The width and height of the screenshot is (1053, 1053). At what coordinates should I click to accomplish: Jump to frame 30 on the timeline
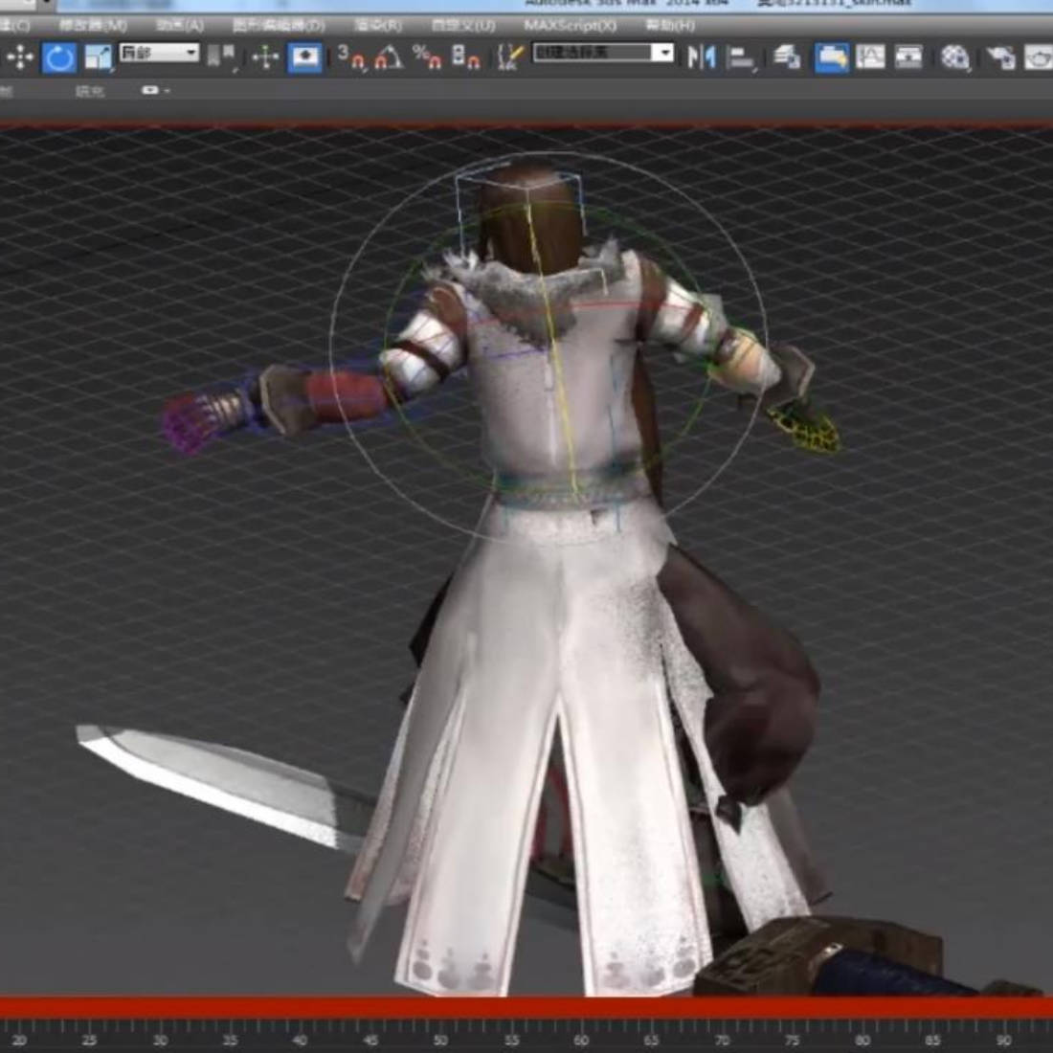tap(160, 1040)
